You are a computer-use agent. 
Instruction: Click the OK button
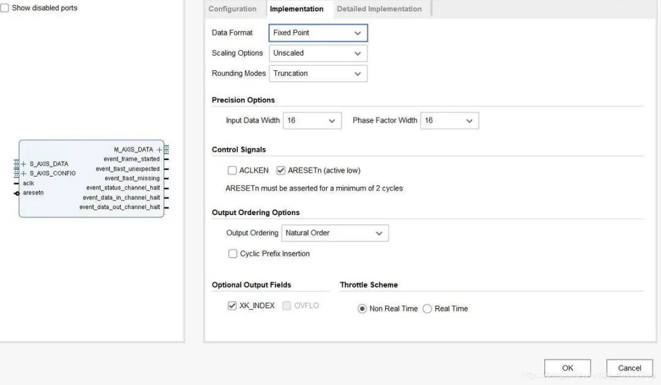(x=567, y=368)
